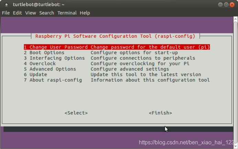Image resolution: width=238 pixels, height=149 pixels.
Task: Click the turtlebot@turtlebot window title
Action: point(39,4)
